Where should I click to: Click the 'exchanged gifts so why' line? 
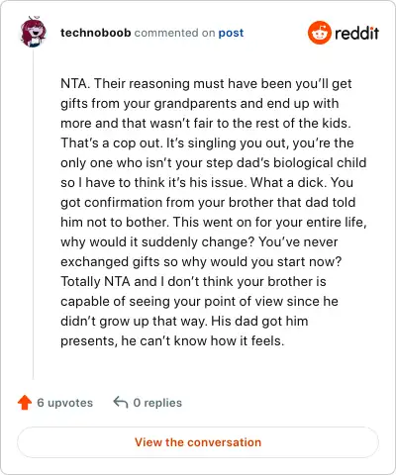(x=201, y=261)
